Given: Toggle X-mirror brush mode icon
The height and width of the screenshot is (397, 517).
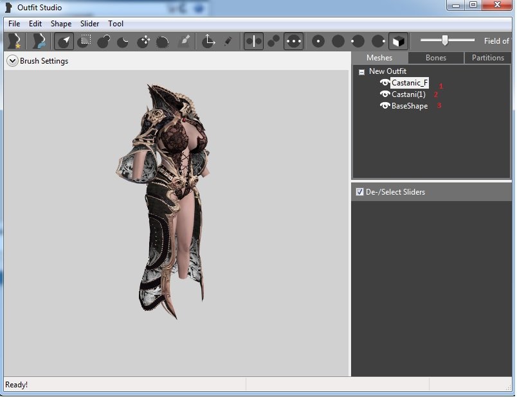Looking at the screenshot, I should [253, 41].
